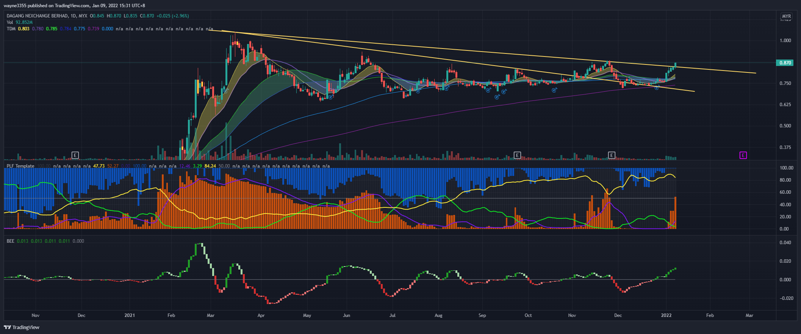Screen dimensions: 801x334
Task: Select the PLF Template indicator legend
Action: coord(20,166)
